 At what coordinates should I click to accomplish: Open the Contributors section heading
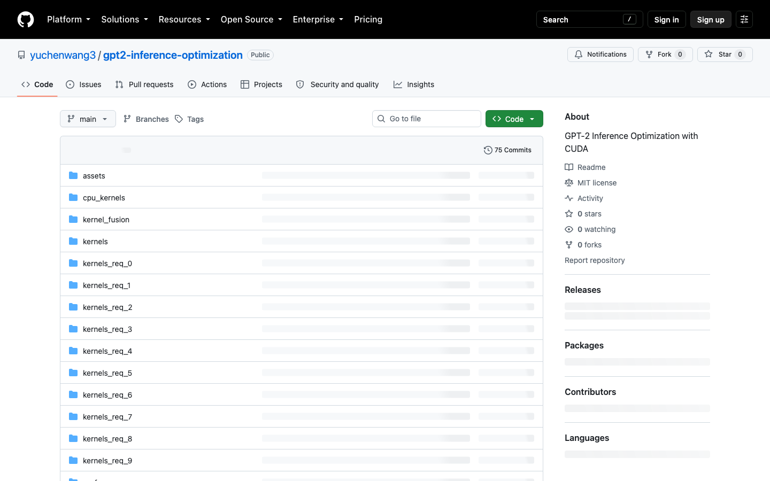(x=590, y=392)
